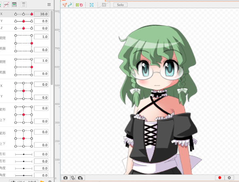Image resolution: width=239 pixels, height=182 pixels.
Task: Select the orange mesh edit tool icon
Action: point(65,5)
